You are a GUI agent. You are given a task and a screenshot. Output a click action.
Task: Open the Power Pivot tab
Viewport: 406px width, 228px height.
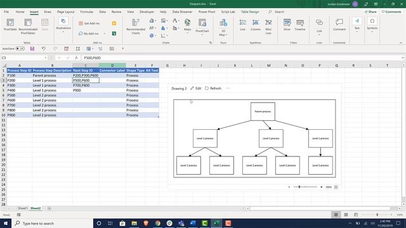(x=207, y=12)
